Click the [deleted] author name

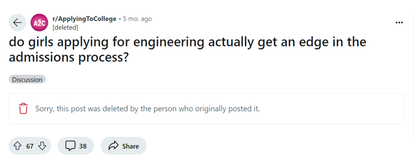(x=65, y=27)
